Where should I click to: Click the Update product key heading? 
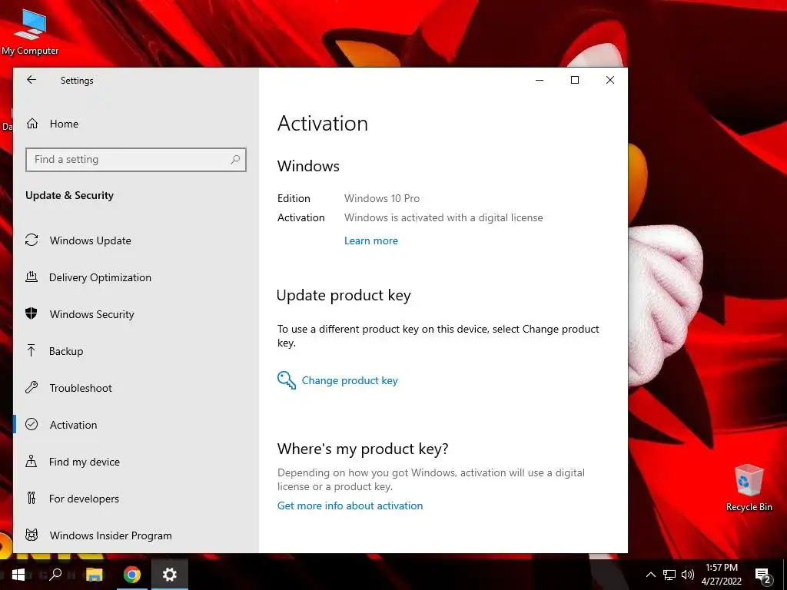[344, 296]
